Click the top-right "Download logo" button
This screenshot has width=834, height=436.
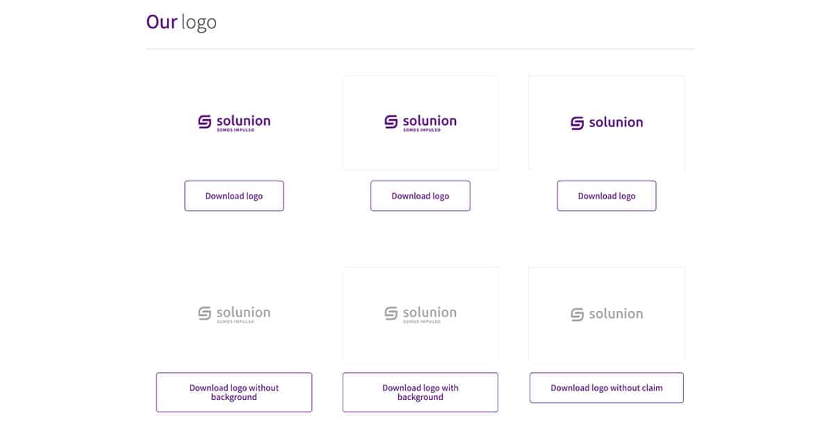(606, 196)
